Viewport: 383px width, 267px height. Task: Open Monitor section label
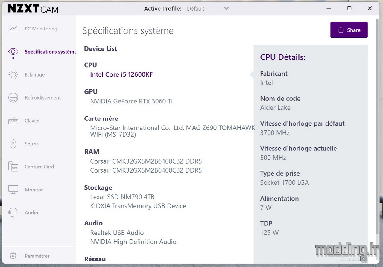click(x=34, y=190)
